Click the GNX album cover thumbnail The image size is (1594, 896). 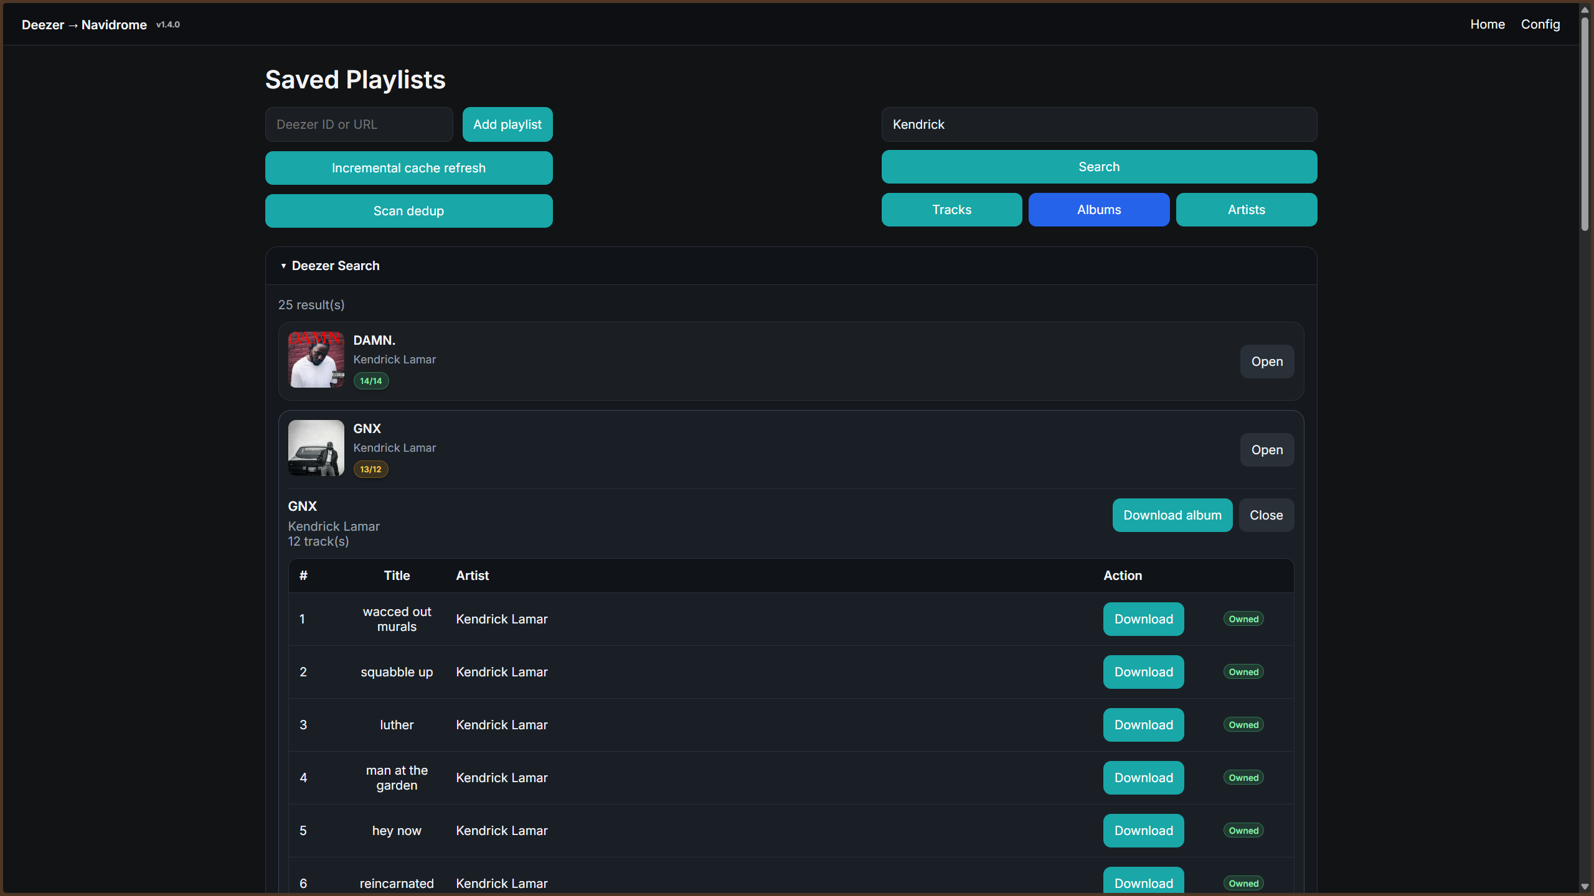coord(316,448)
